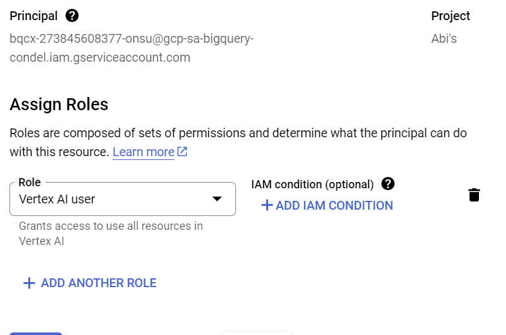The image size is (506, 335).
Task: Click the white button at the bottom edge
Action: (x=256, y=333)
